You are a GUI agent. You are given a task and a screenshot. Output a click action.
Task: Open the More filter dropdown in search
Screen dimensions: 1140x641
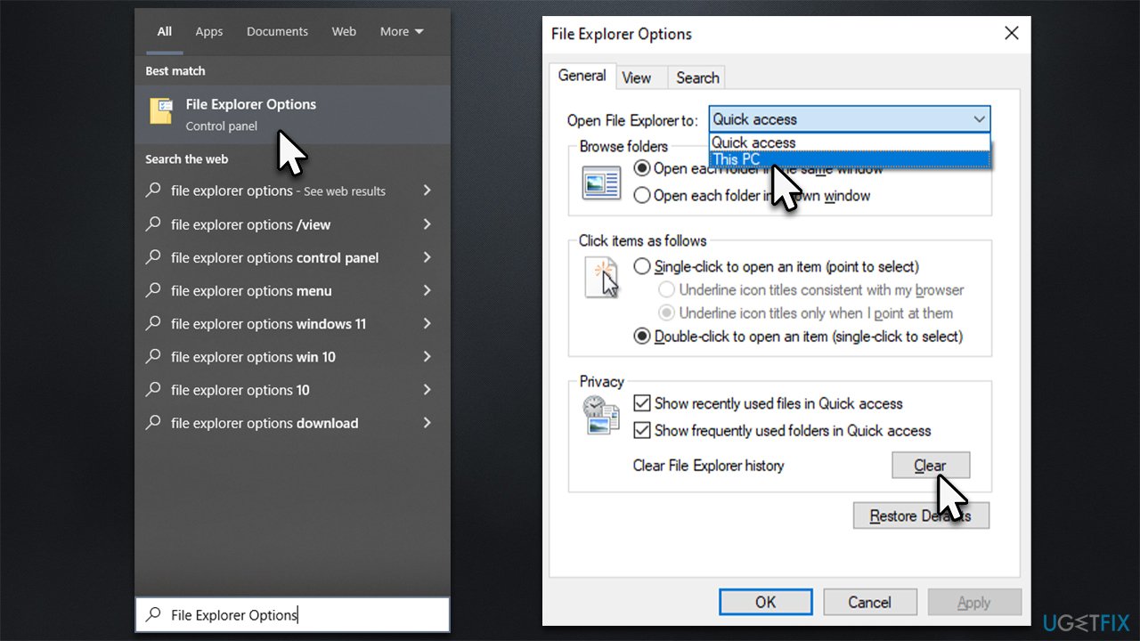(401, 31)
